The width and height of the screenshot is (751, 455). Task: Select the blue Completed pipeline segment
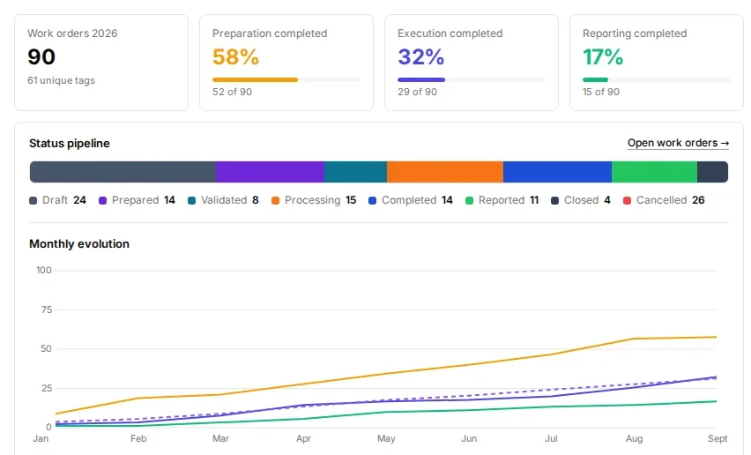click(x=557, y=172)
